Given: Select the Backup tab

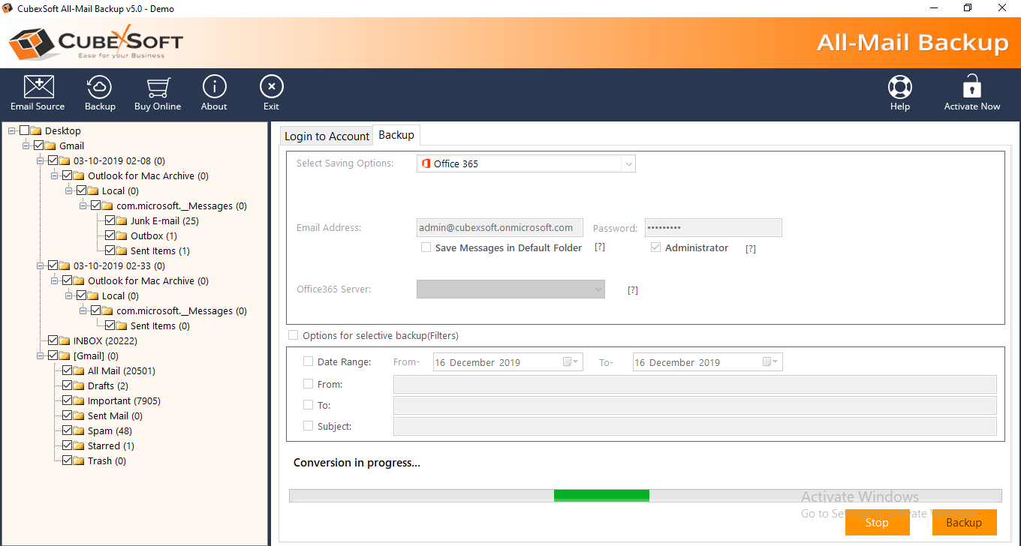Looking at the screenshot, I should [396, 135].
